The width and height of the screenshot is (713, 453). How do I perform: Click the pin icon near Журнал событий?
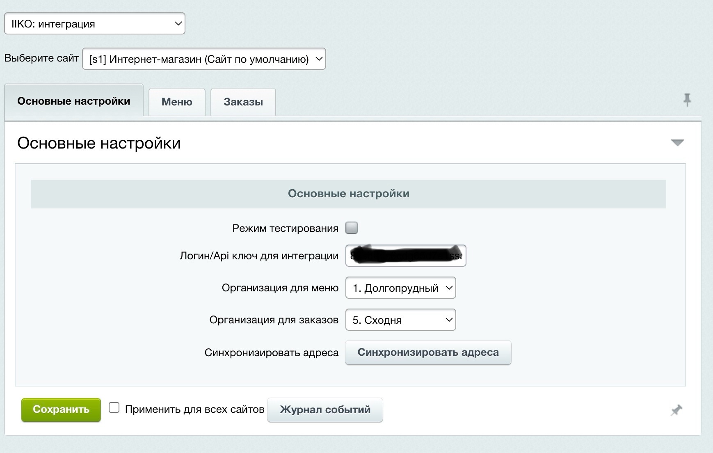[x=676, y=409]
